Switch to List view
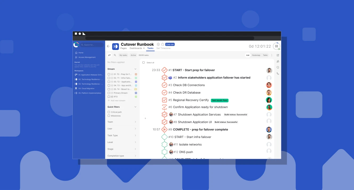Viewport: 354px width, 190px height. point(248,55)
